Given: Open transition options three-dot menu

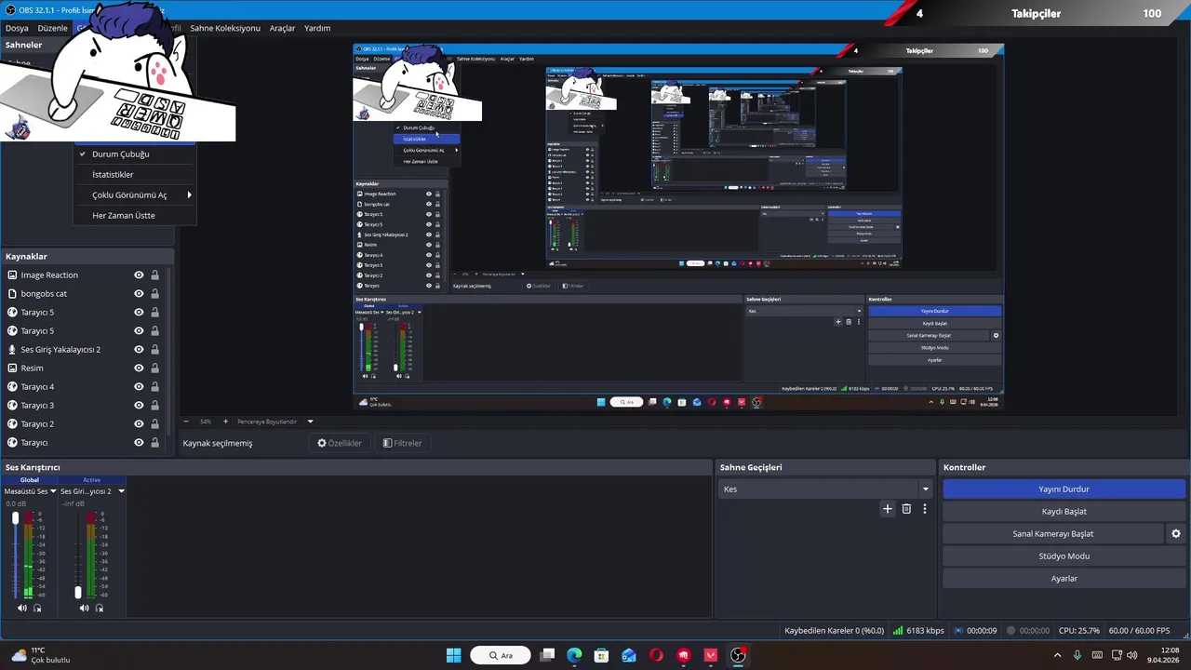Looking at the screenshot, I should click(925, 509).
